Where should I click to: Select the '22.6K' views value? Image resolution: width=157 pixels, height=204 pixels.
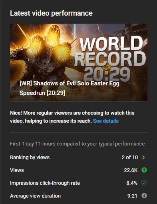click(x=131, y=170)
